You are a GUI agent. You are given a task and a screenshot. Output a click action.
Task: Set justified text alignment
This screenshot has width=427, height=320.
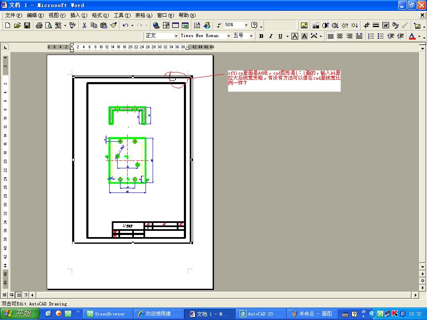(x=331, y=36)
